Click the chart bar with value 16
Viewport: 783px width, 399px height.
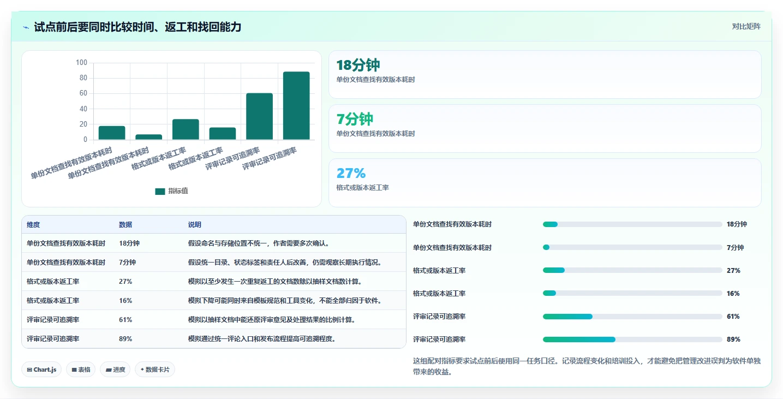223,134
